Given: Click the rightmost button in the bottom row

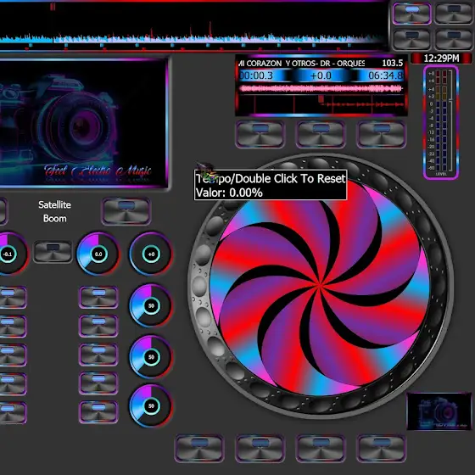Looking at the screenshot, I should 382,449.
